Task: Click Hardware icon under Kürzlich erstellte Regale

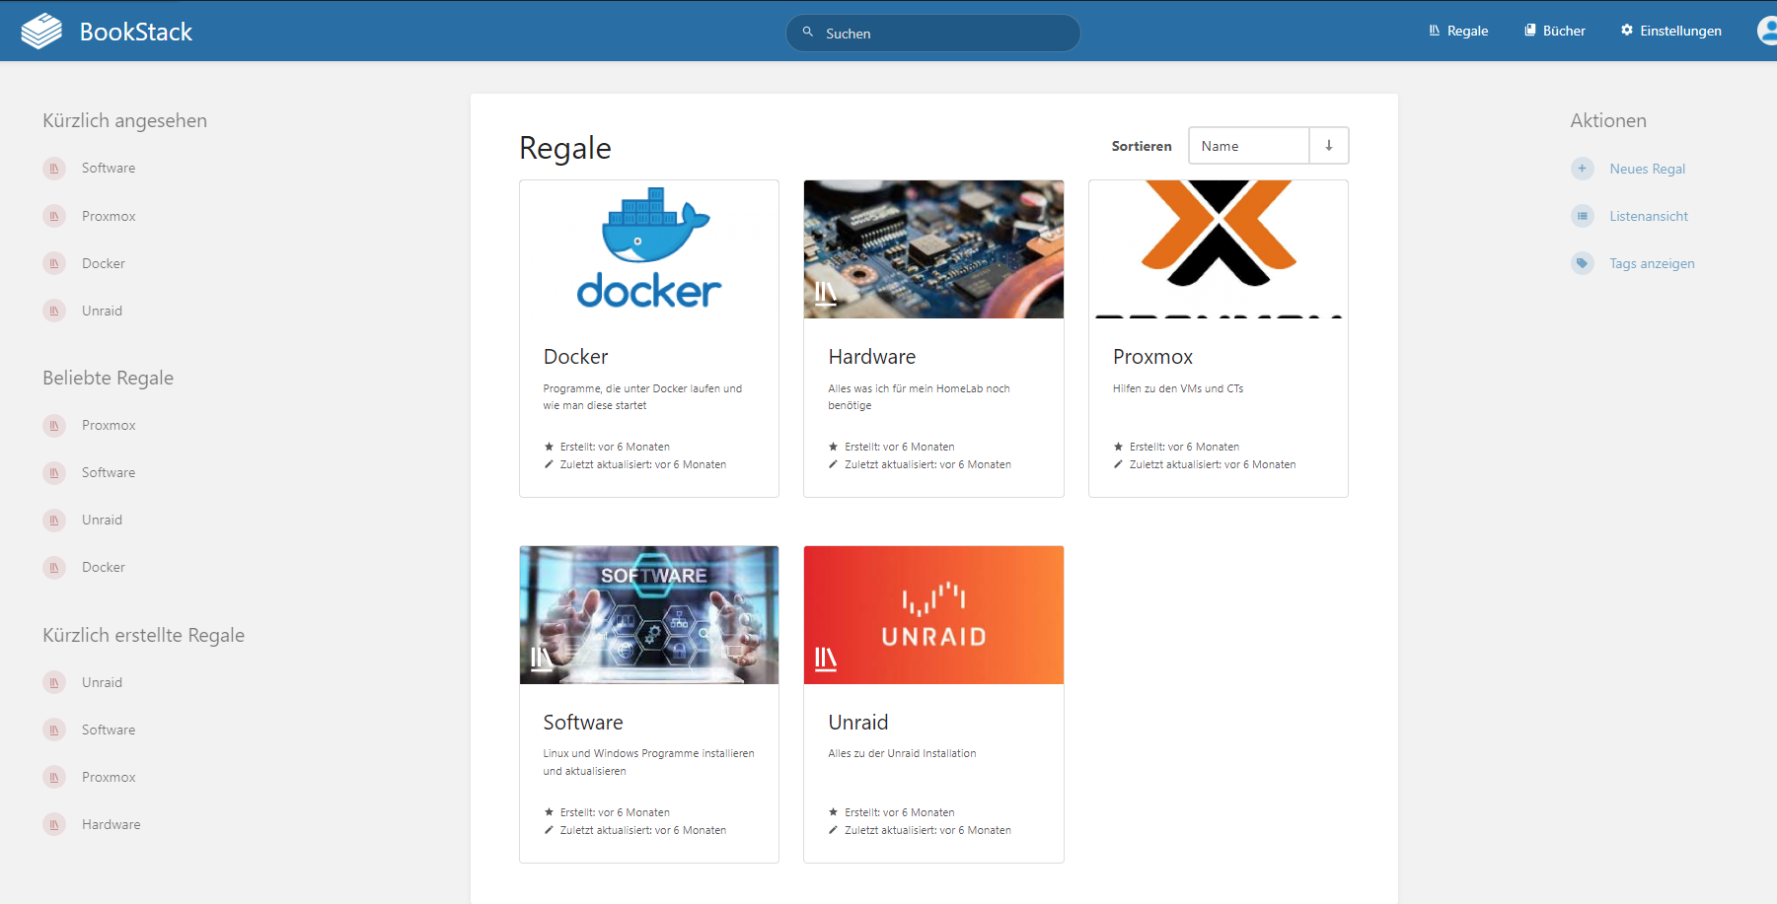Action: point(54,824)
